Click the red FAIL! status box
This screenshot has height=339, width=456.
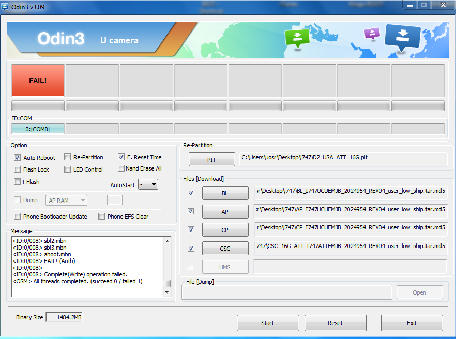pos(38,81)
